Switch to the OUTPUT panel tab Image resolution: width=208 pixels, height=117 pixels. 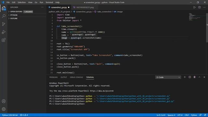64,77
